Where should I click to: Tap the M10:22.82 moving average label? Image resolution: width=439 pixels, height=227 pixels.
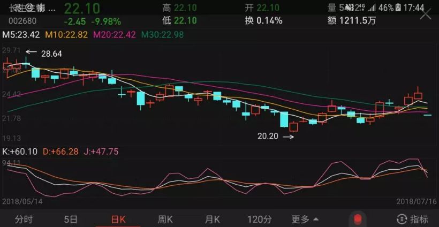pyautogui.click(x=67, y=35)
